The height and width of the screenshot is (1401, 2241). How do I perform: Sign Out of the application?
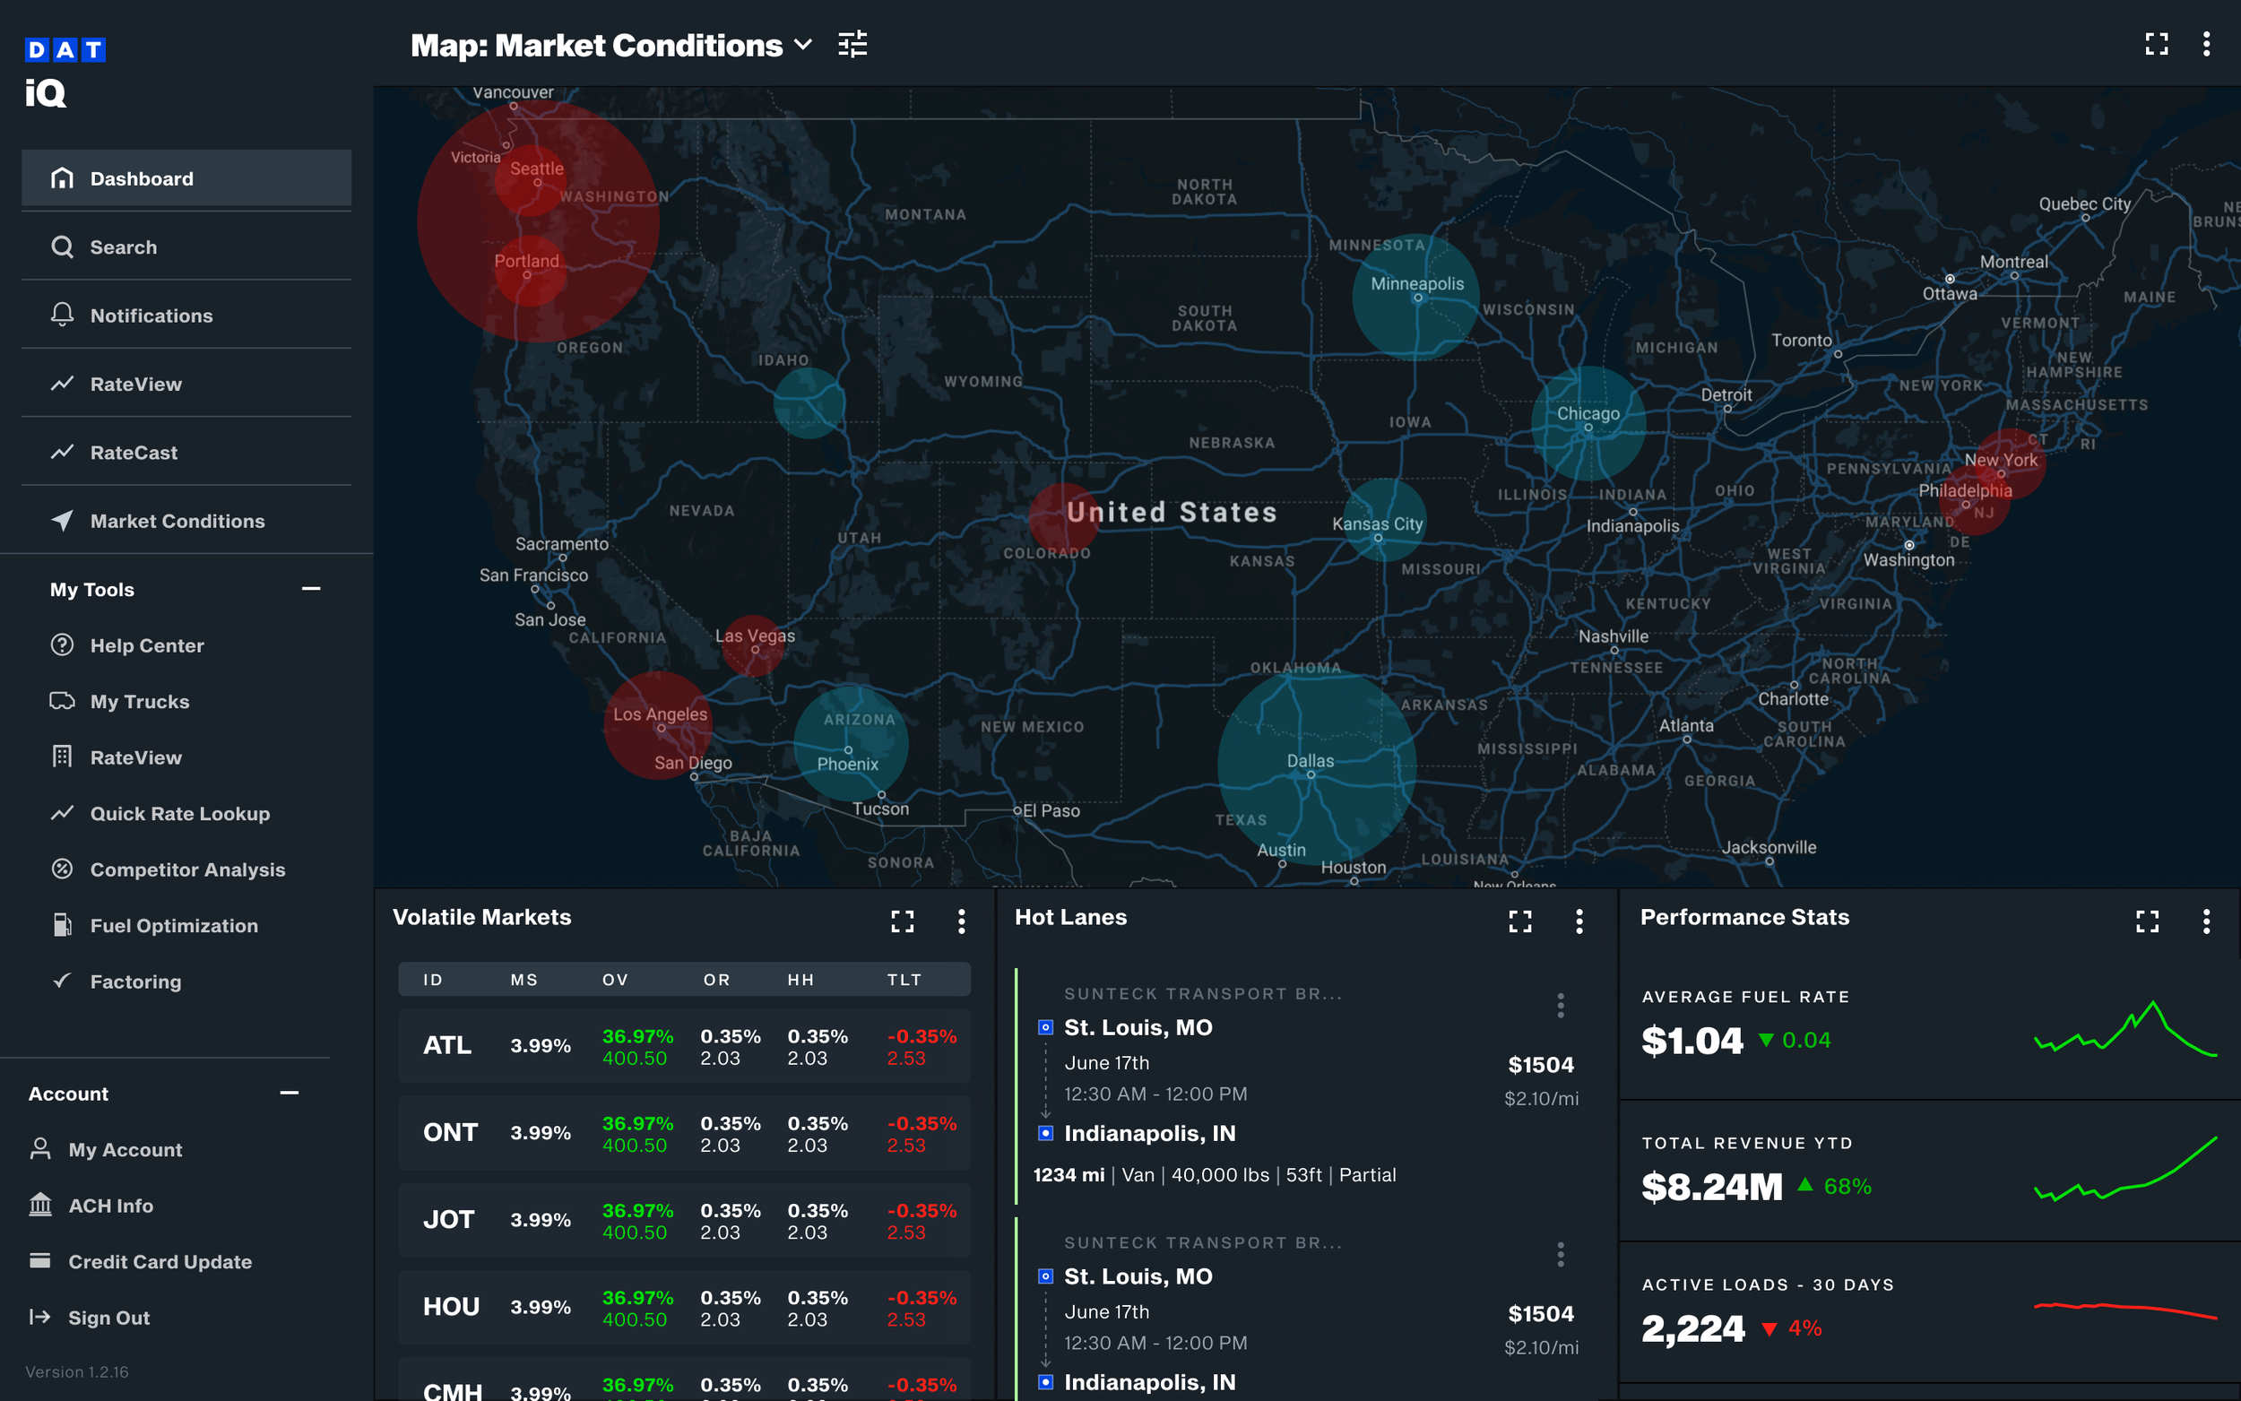tap(109, 1317)
